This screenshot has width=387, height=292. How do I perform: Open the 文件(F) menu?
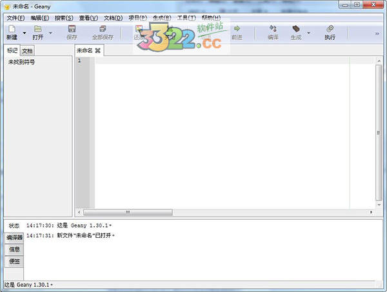[15, 18]
